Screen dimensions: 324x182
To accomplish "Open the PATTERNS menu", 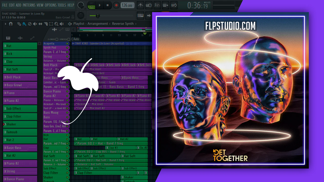I will pos(29,5).
